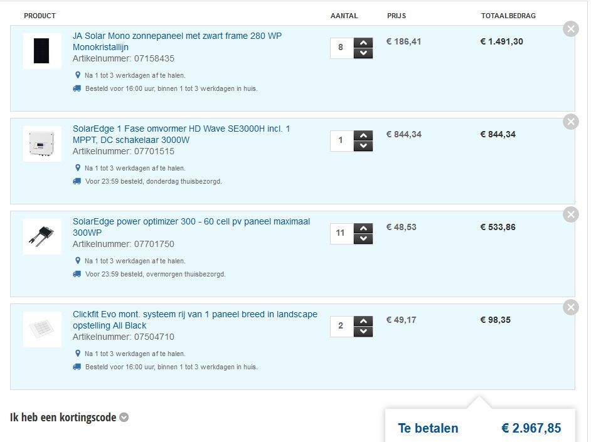Increase SolarEdge omvormer quantity
The height and width of the screenshot is (442, 591).
(x=363, y=135)
